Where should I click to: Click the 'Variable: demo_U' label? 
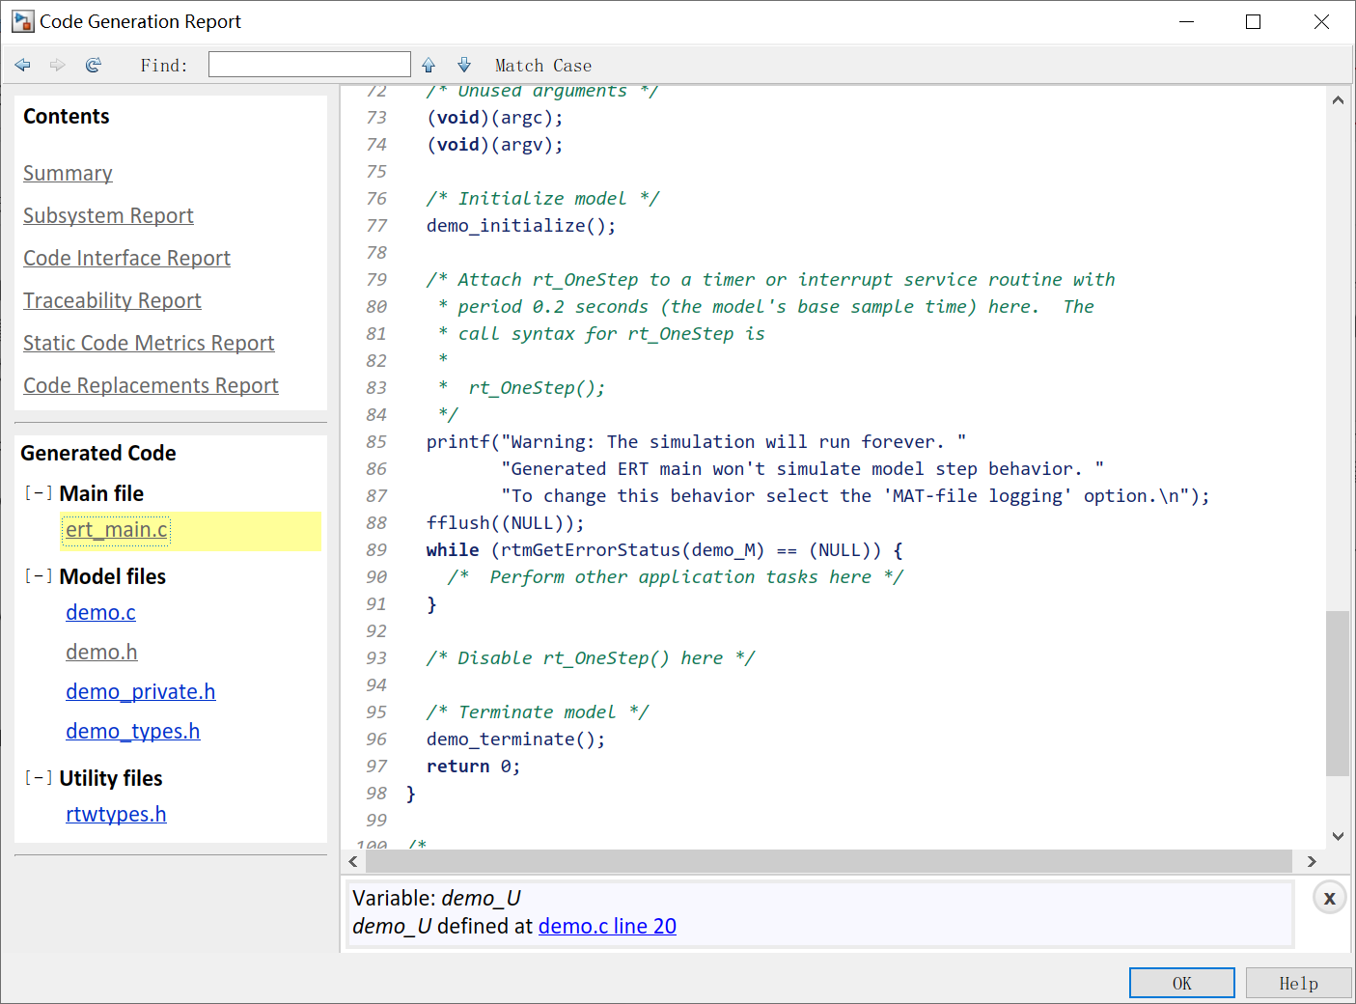pos(436,898)
